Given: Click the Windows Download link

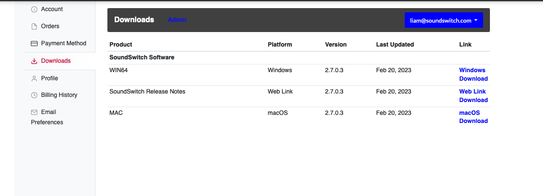Looking at the screenshot, I should coord(473,74).
